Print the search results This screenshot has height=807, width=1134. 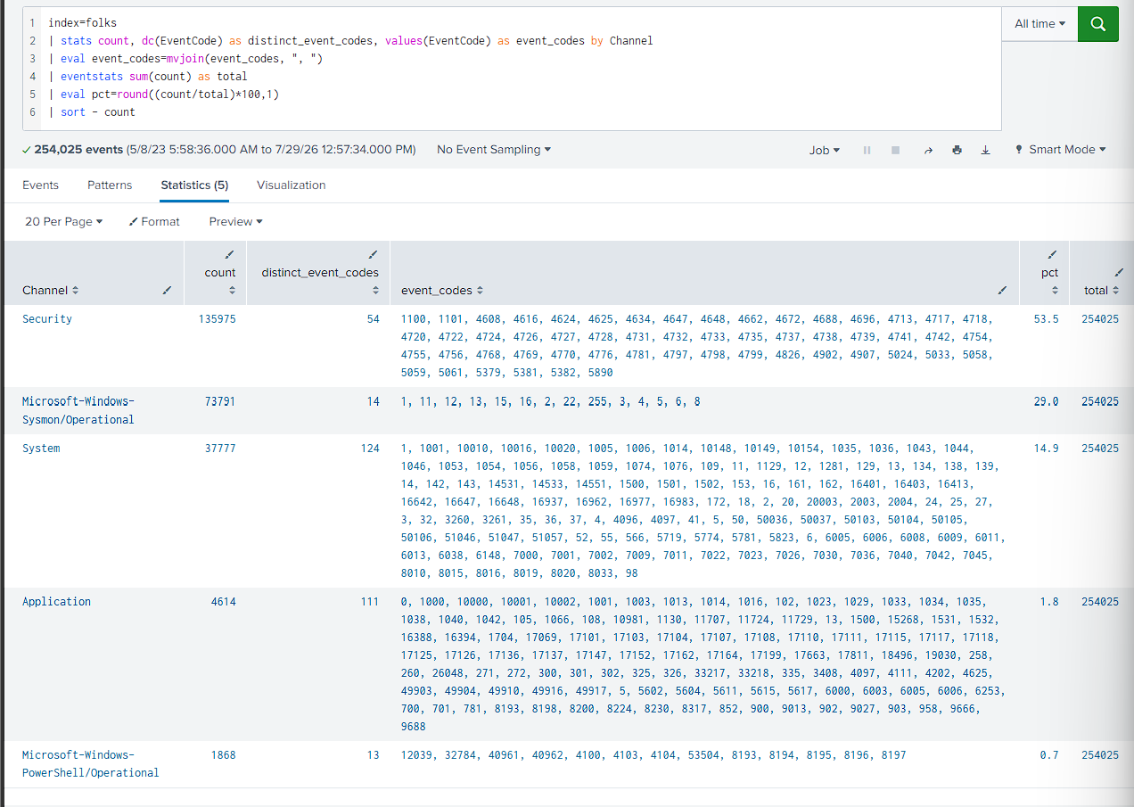pos(957,150)
